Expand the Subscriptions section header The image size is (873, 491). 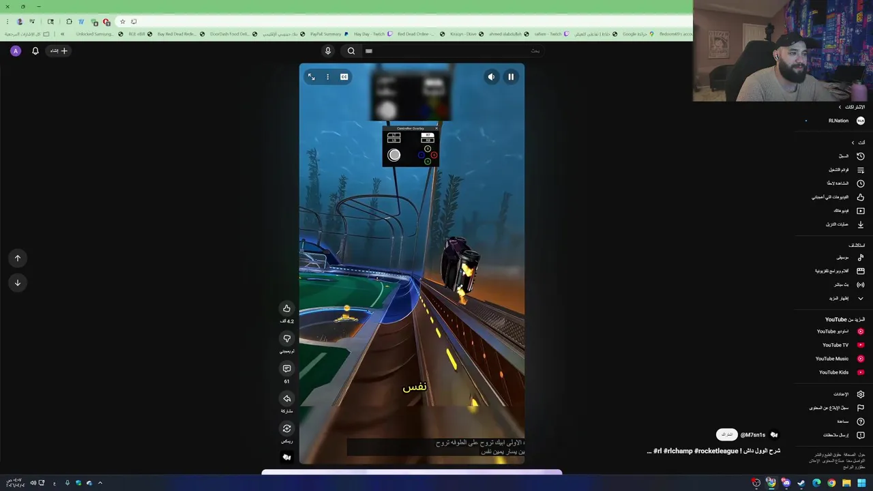pyautogui.click(x=851, y=107)
